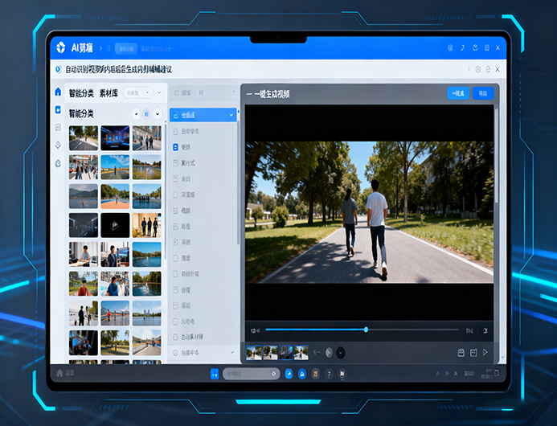The height and width of the screenshot is (426, 557).
Task: Open the white document app icon in the taskbar
Action: (342, 374)
